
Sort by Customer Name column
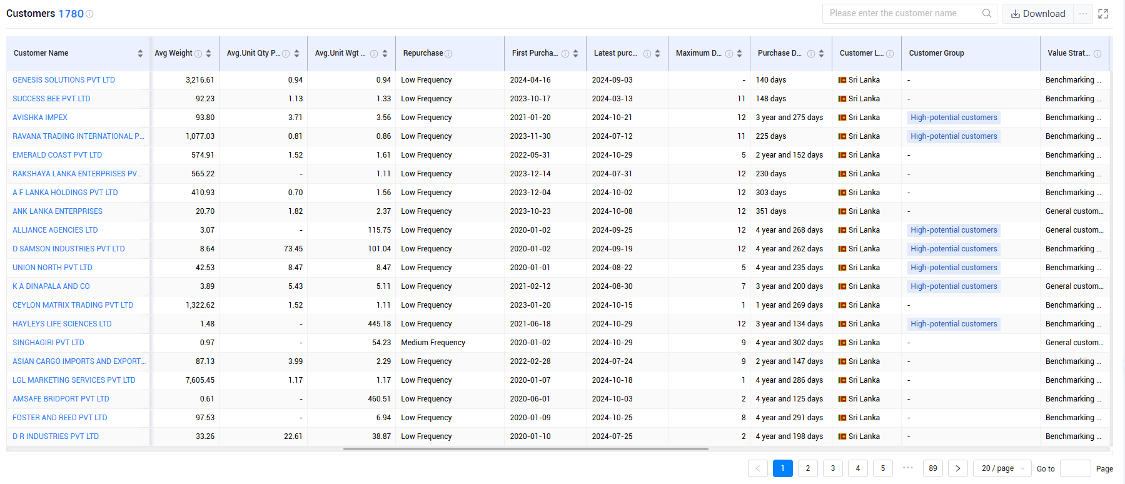[140, 54]
